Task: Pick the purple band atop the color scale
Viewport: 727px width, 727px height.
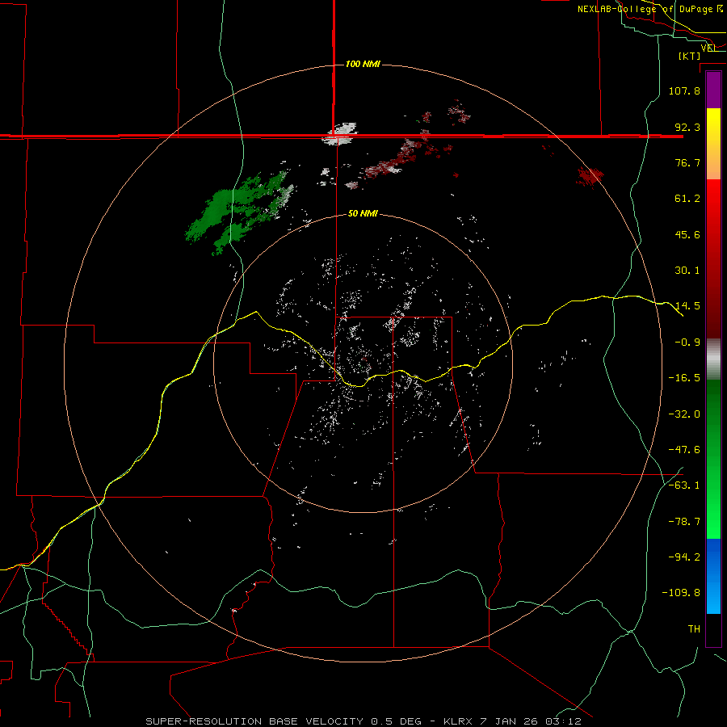Action: click(713, 90)
